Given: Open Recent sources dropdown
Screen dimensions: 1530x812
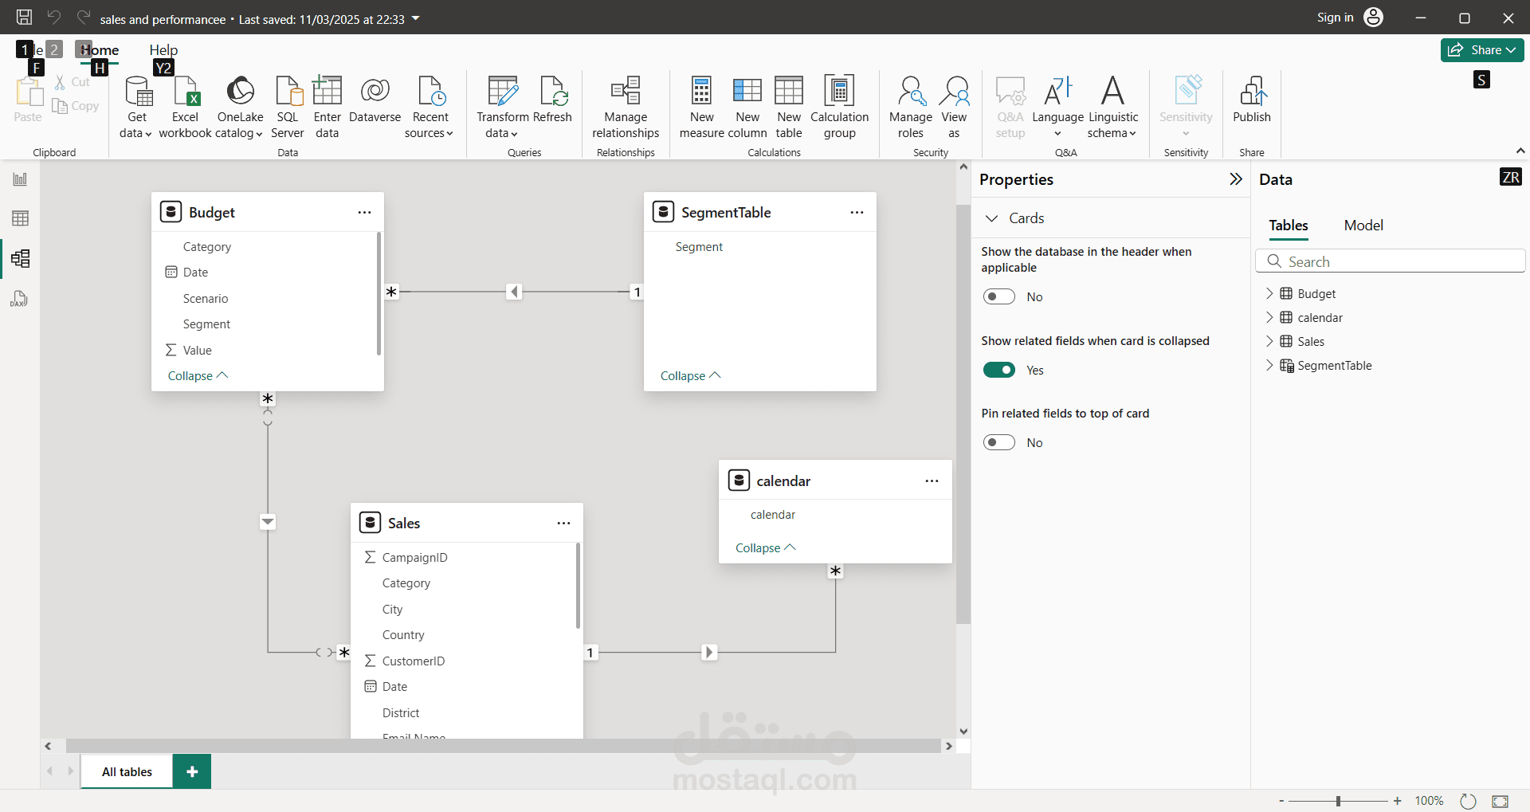Looking at the screenshot, I should point(430,108).
